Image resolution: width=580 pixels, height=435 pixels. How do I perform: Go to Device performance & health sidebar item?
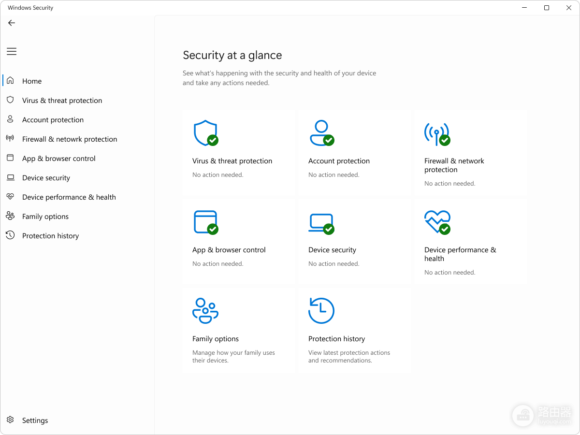click(x=69, y=197)
